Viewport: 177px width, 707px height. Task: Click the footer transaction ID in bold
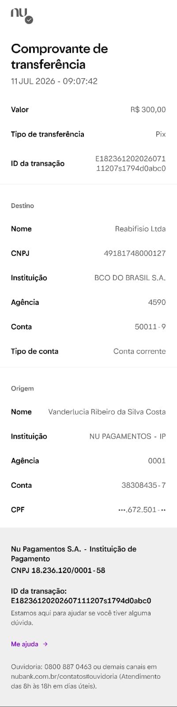(81, 601)
